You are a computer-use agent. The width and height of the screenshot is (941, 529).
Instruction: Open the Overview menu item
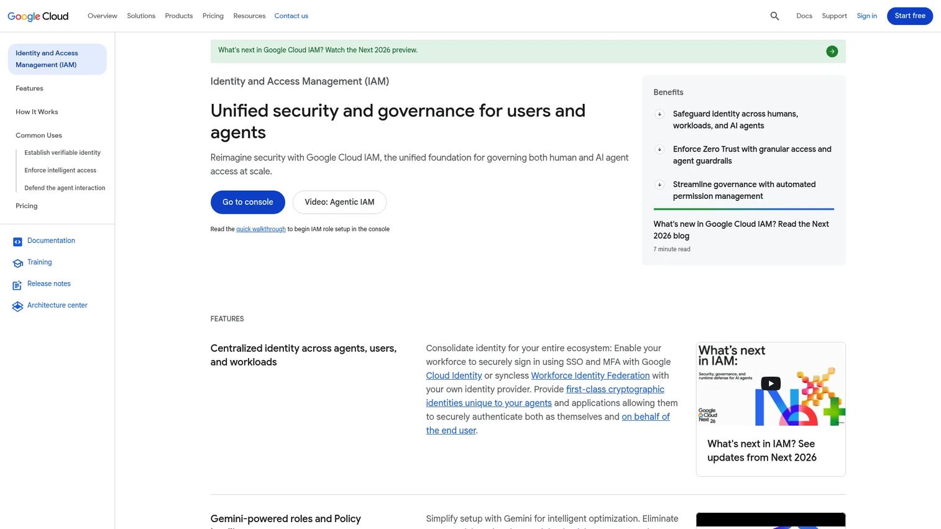point(103,16)
